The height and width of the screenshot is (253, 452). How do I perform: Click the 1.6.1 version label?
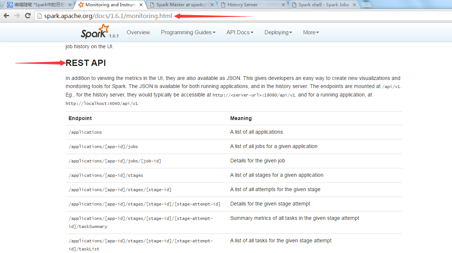[114, 36]
